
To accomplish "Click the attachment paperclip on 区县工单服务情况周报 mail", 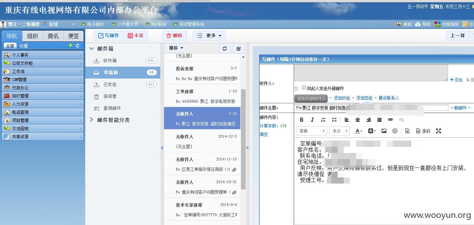I will pyautogui.click(x=234, y=169).
